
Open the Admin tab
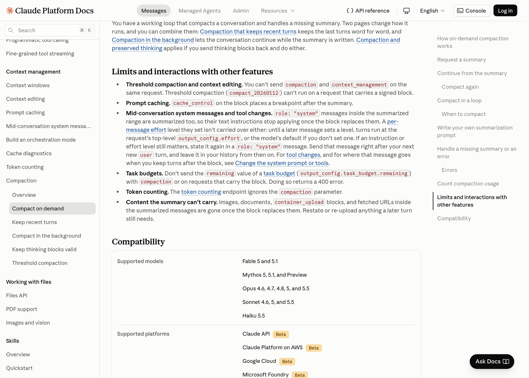tap(241, 11)
